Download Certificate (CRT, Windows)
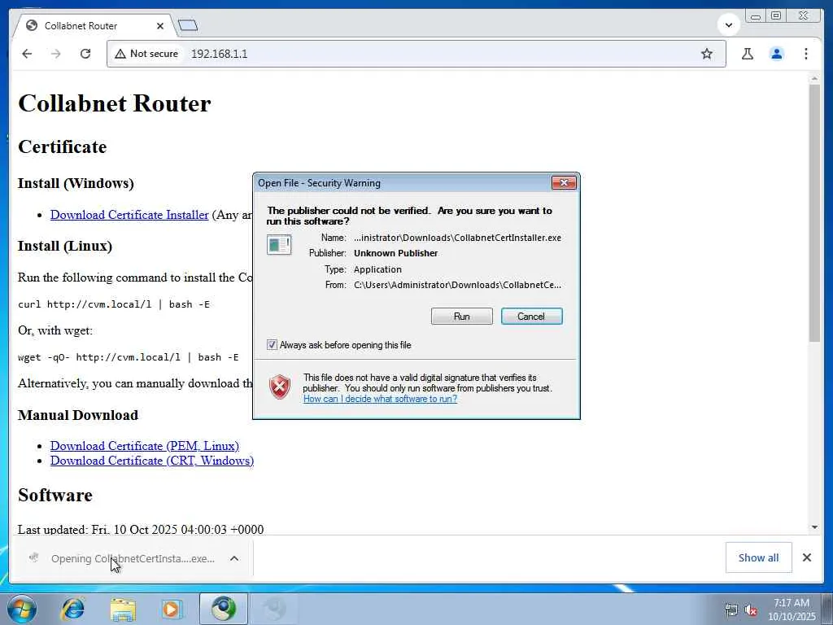833x625 pixels. 152,461
